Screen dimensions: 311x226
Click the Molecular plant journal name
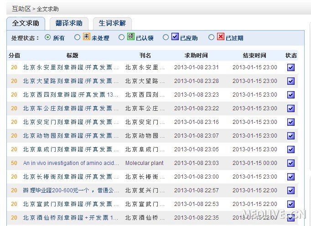pos(145,163)
